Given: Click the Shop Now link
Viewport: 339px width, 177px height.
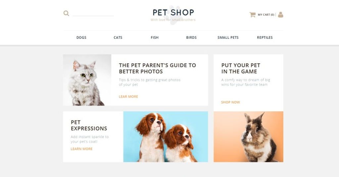Looking at the screenshot, I should [230, 102].
